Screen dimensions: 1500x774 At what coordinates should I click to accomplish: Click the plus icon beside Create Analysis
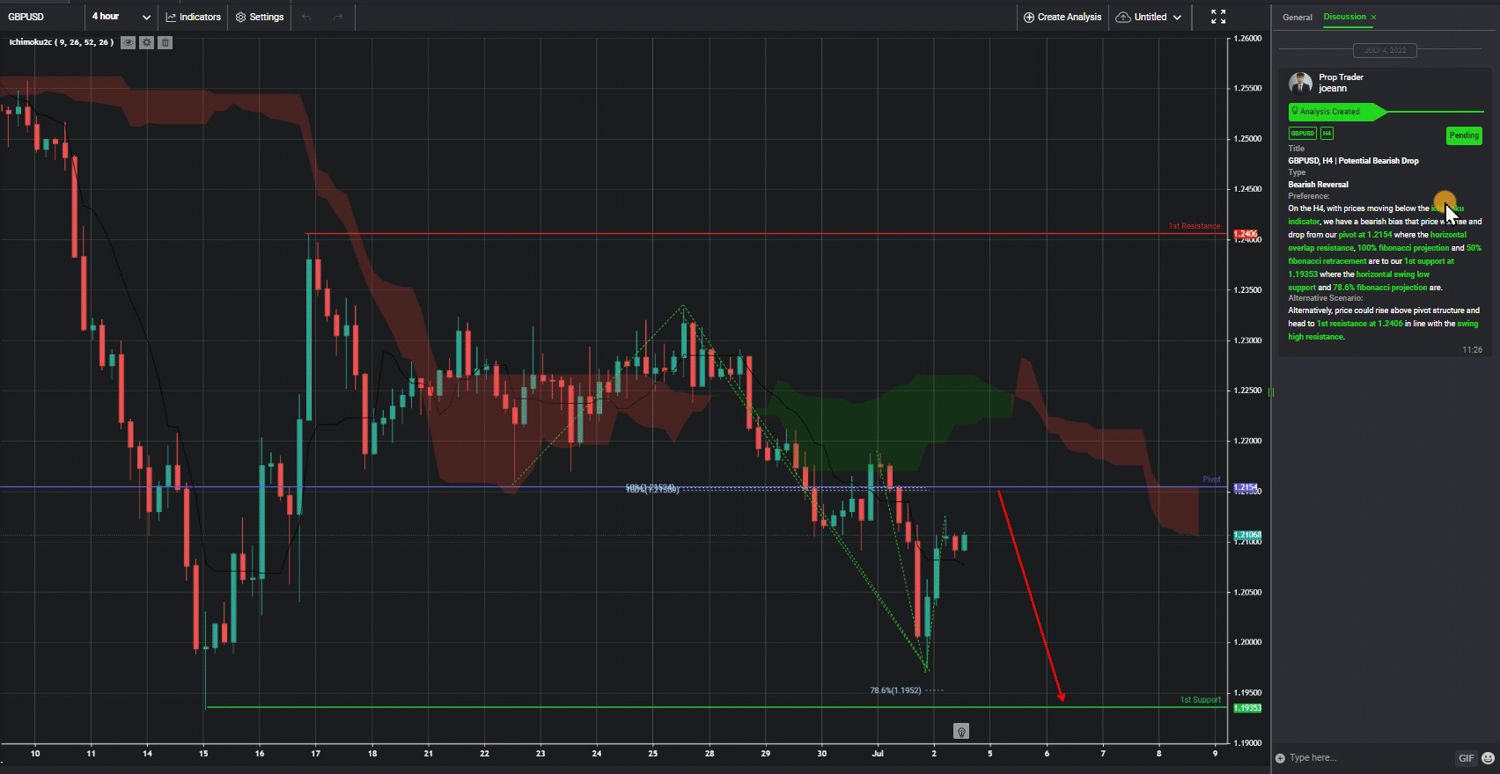1029,17
